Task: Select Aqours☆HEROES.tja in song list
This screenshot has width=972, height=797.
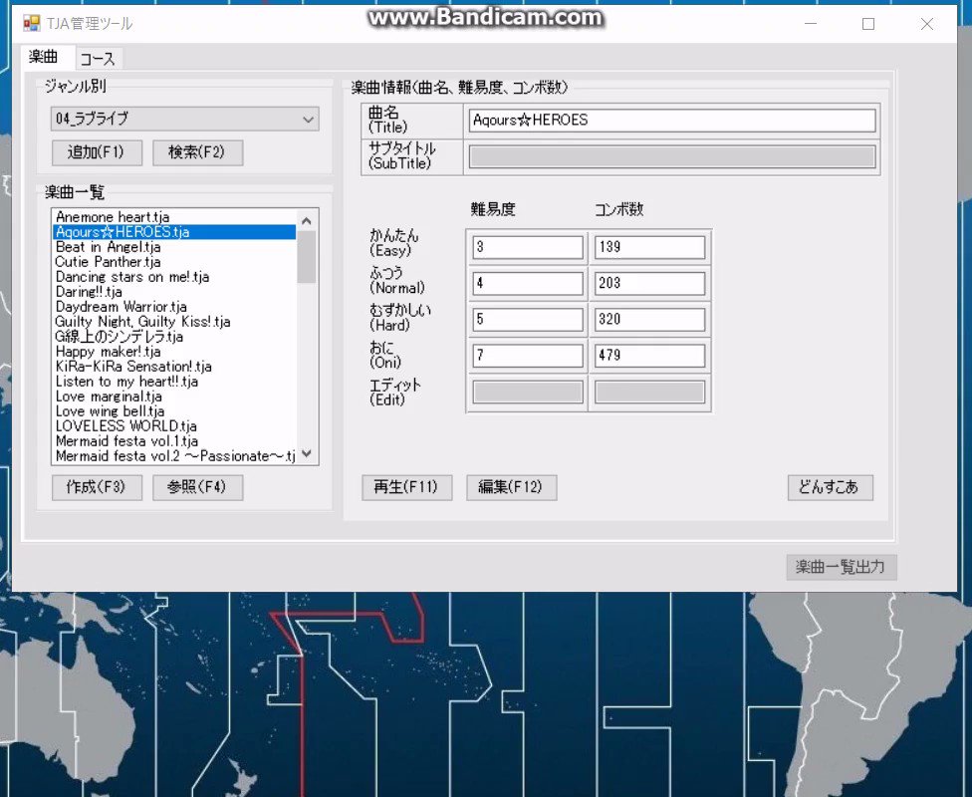Action: pyautogui.click(x=174, y=232)
